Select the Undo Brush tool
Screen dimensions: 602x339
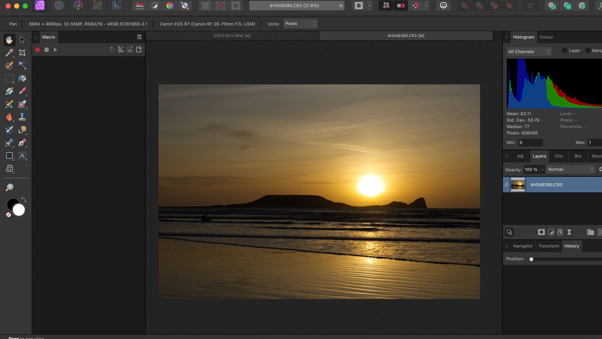(9, 130)
